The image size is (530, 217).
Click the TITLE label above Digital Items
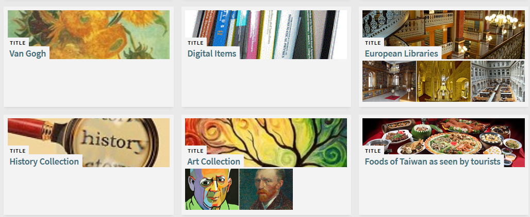coord(195,43)
